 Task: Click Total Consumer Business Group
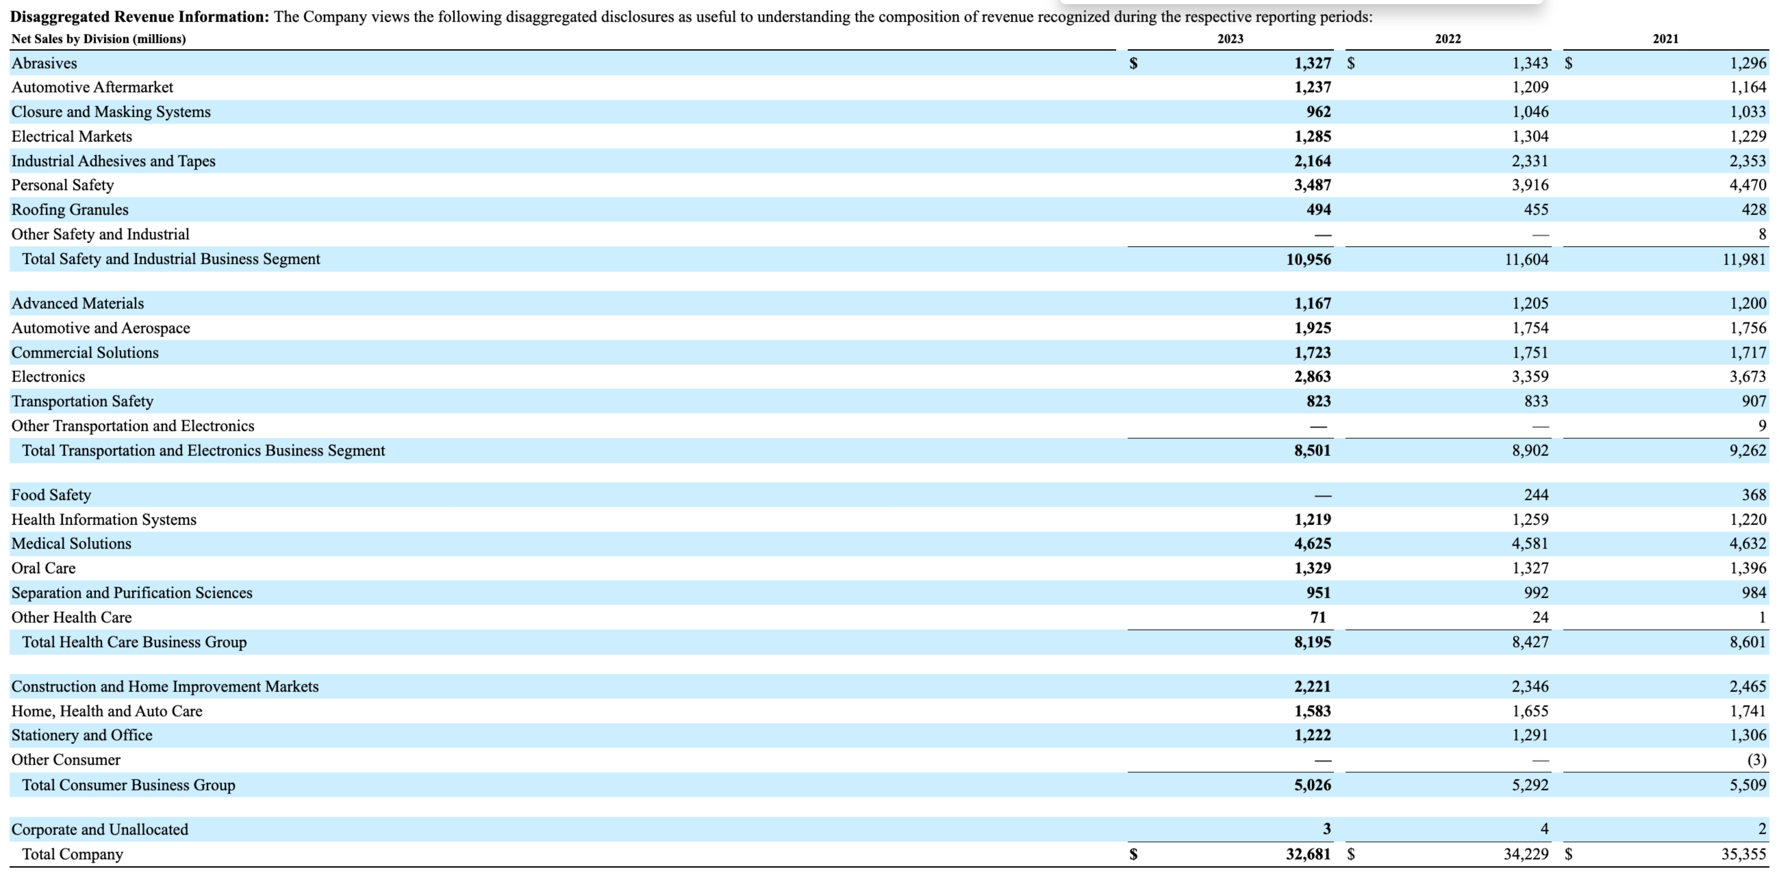[x=129, y=785]
